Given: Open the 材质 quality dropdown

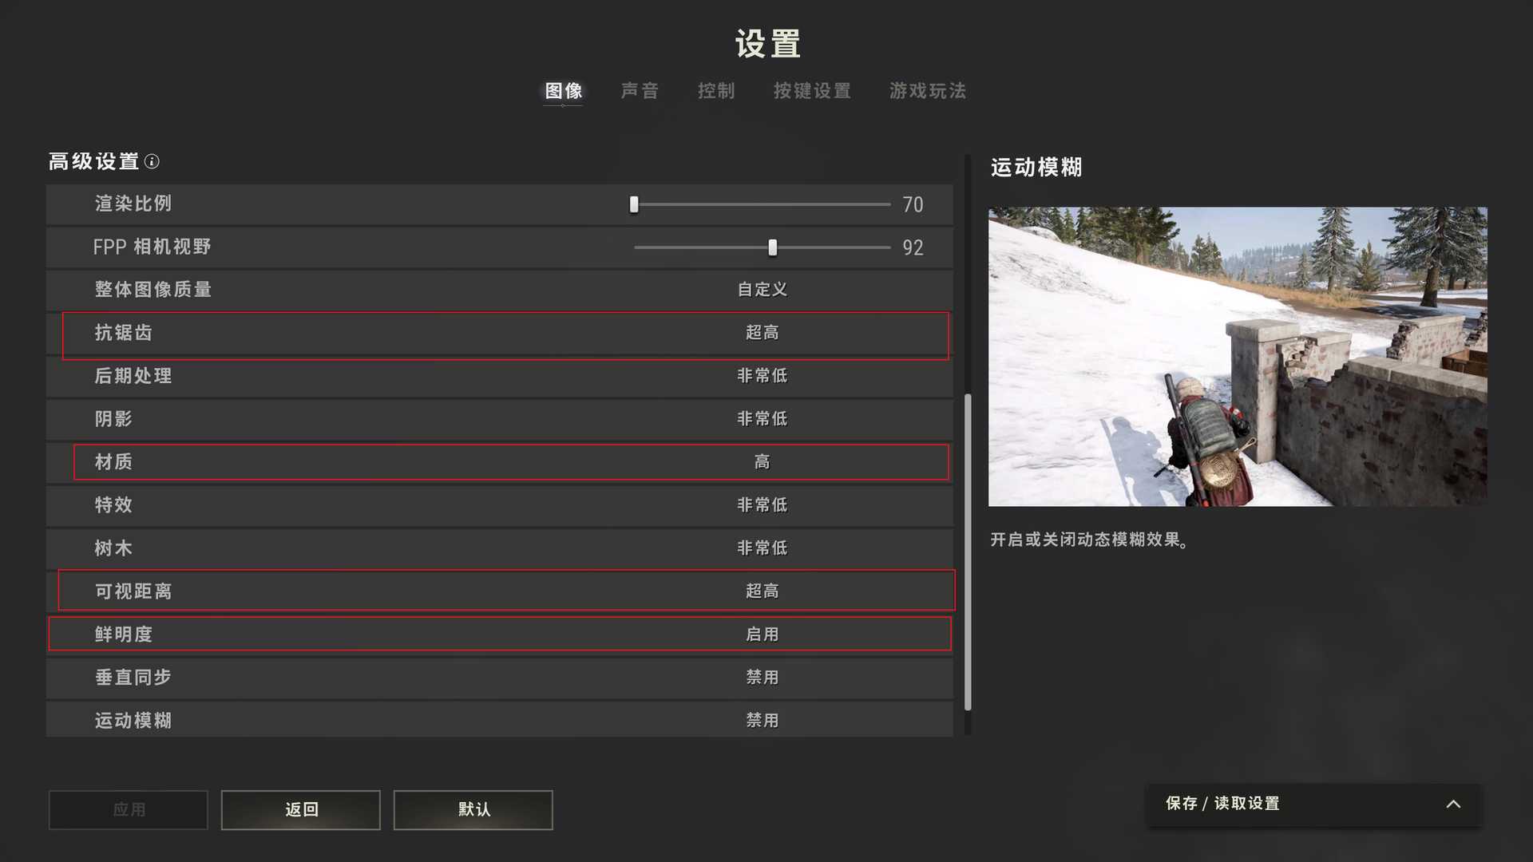Looking at the screenshot, I should click(762, 462).
